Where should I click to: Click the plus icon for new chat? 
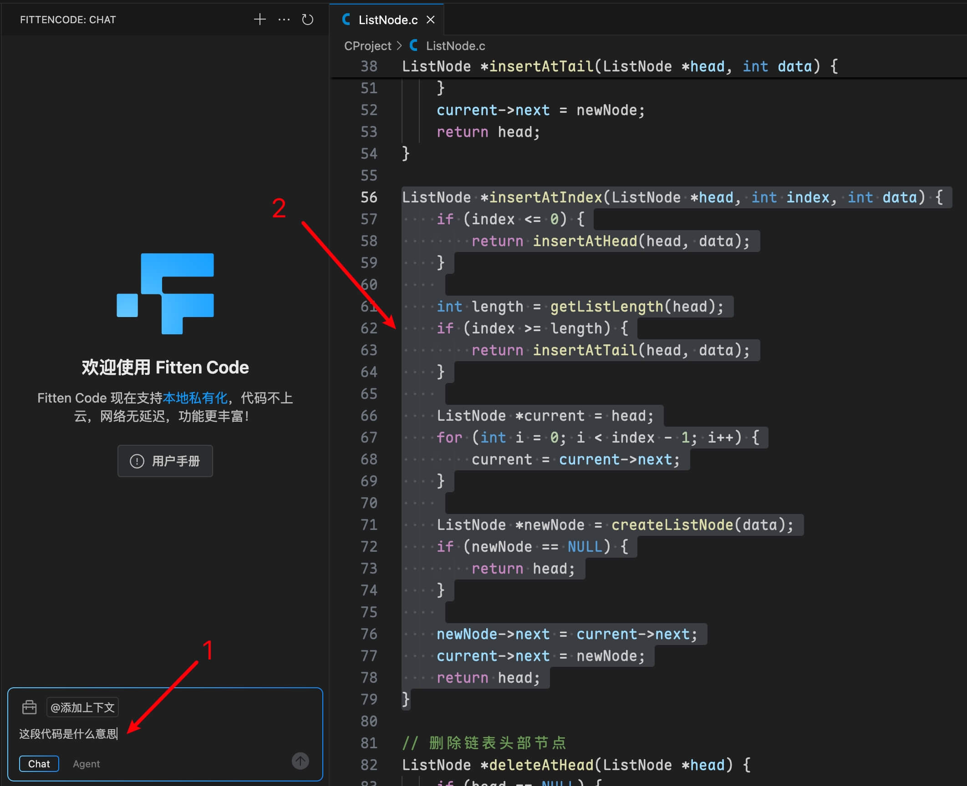click(260, 20)
